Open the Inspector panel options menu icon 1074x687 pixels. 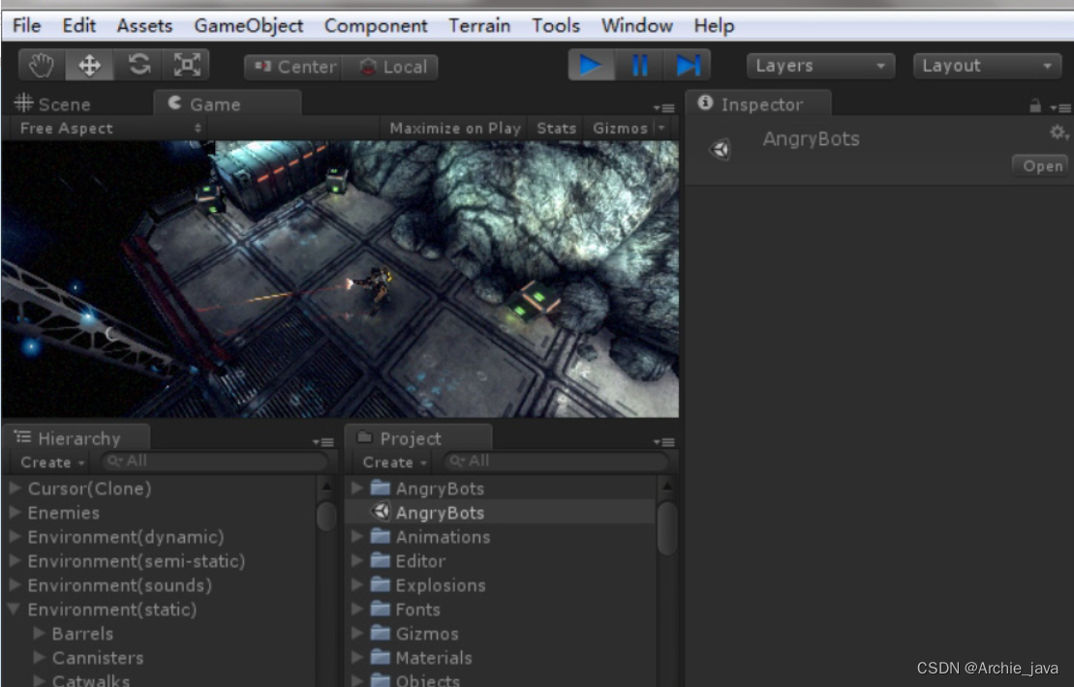(x=1060, y=107)
